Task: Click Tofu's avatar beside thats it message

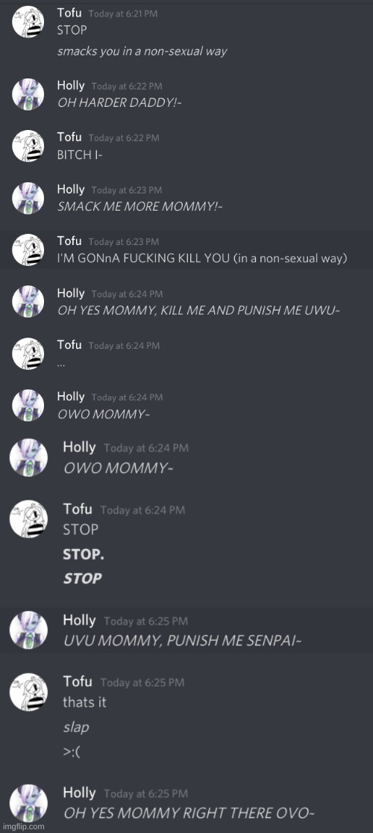Action: [28, 692]
